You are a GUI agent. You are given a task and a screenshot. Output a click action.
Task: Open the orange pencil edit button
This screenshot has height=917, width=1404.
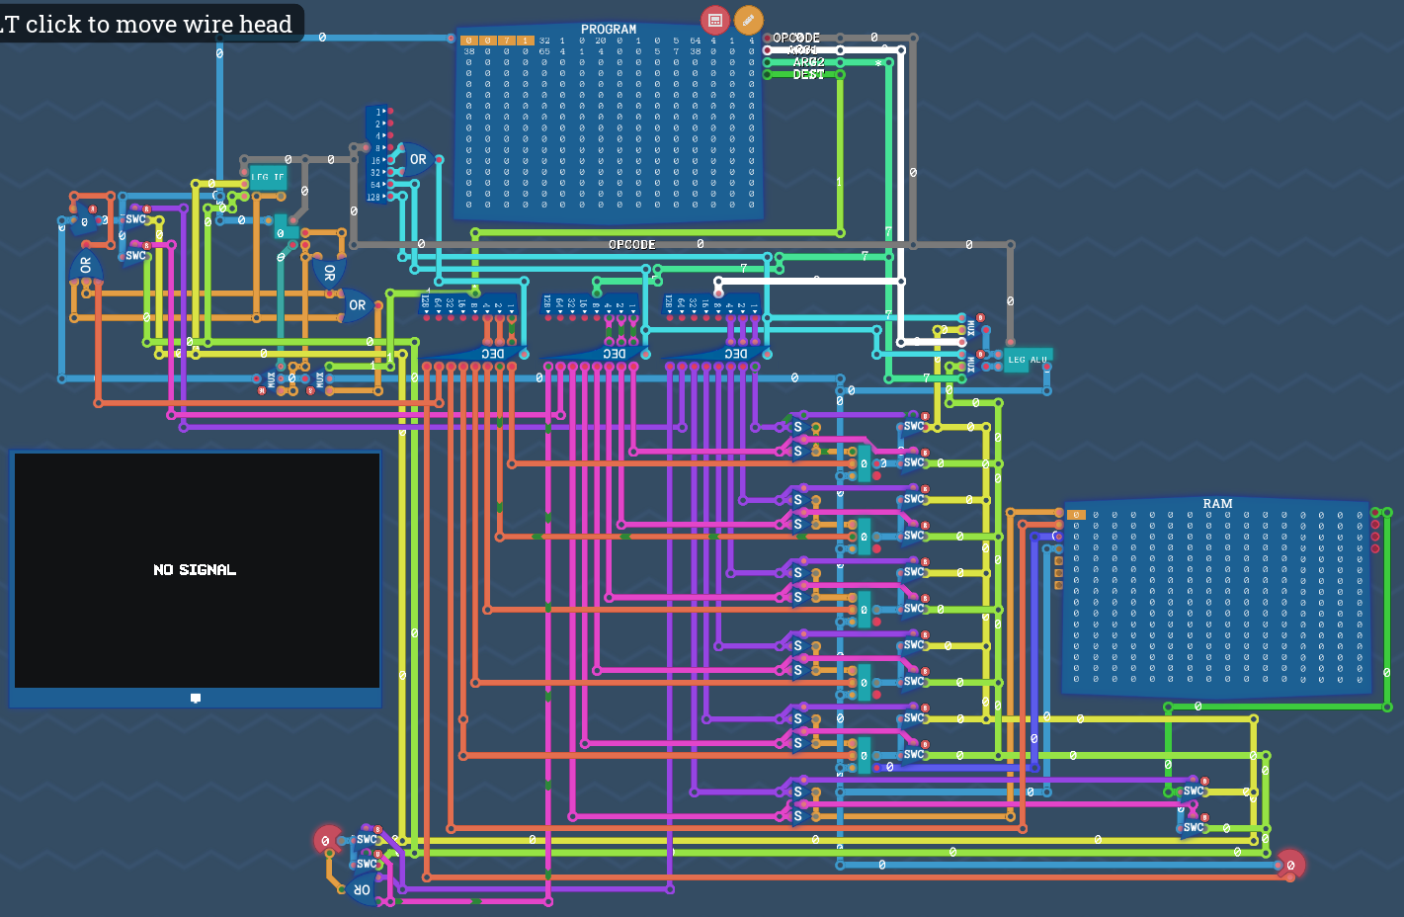(748, 20)
